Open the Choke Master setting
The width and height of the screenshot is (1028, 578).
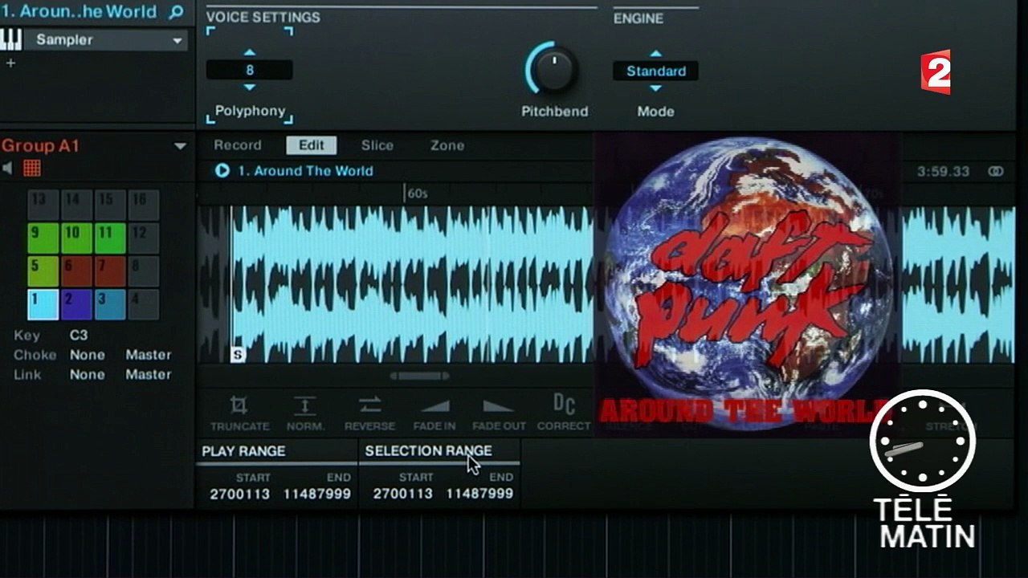[x=149, y=355]
